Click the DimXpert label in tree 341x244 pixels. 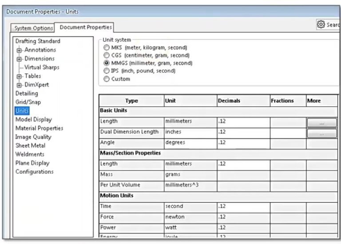(x=36, y=85)
